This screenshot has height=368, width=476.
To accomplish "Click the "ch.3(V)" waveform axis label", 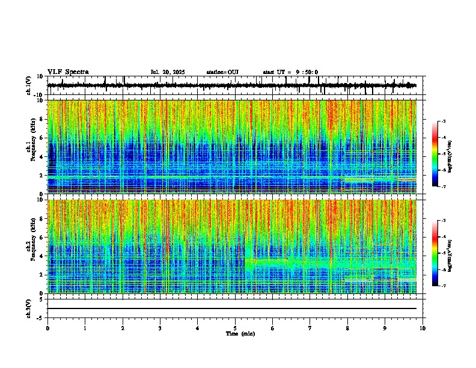I will (29, 309).
